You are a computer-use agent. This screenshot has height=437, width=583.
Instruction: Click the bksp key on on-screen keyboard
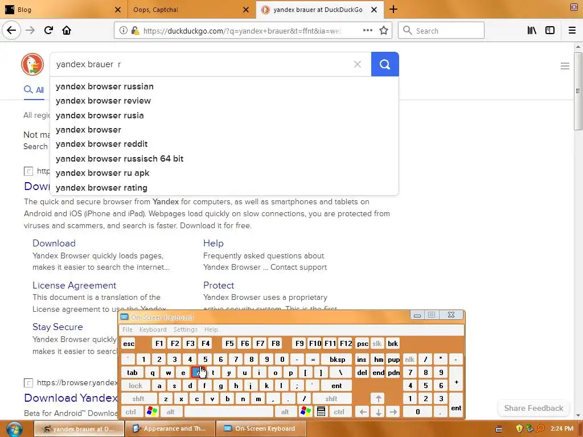pyautogui.click(x=337, y=360)
